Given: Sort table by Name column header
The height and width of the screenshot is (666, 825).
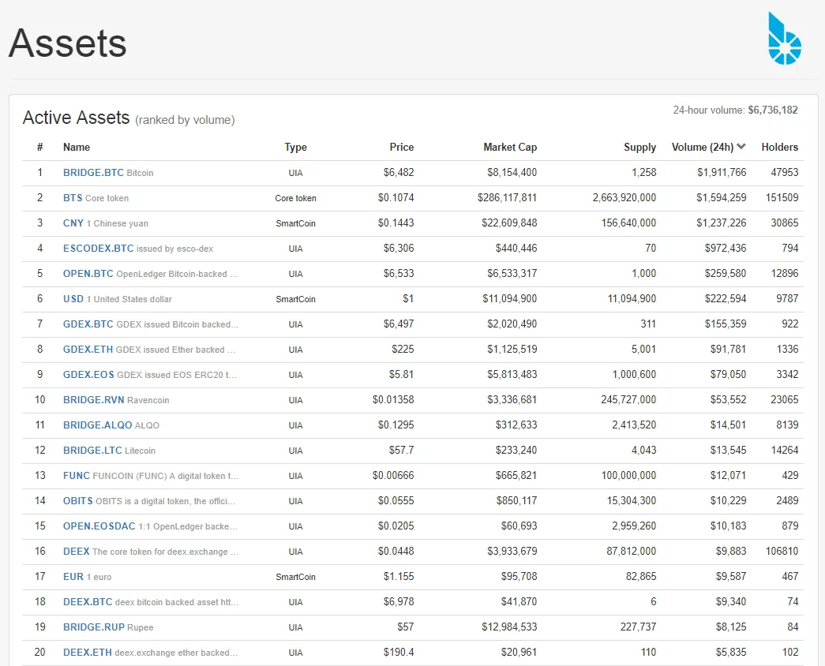Looking at the screenshot, I should [77, 148].
